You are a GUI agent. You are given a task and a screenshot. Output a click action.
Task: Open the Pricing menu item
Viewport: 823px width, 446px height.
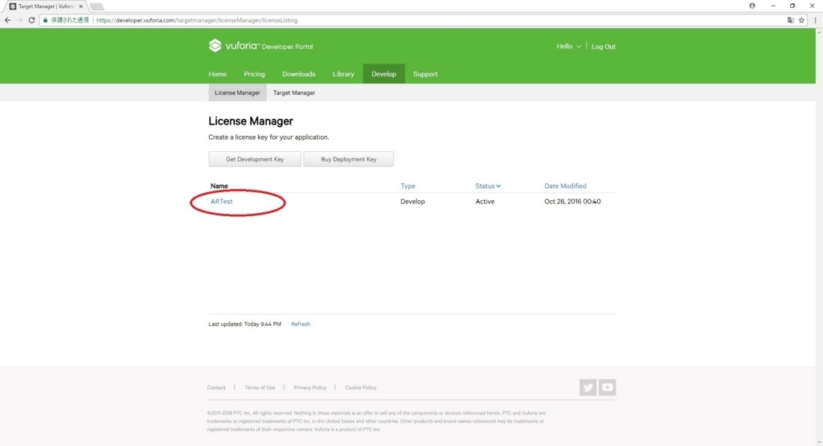tap(254, 74)
